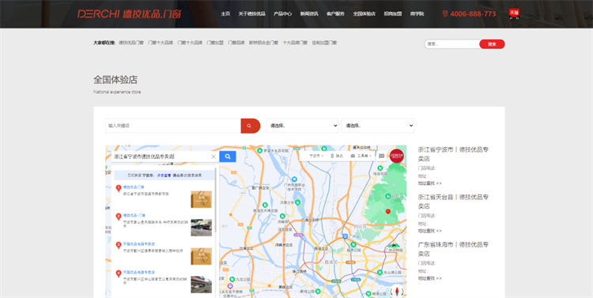This screenshot has width=593, height=298.
Task: Open the fourth result's storefront photo thumbnail
Action: (x=201, y=285)
